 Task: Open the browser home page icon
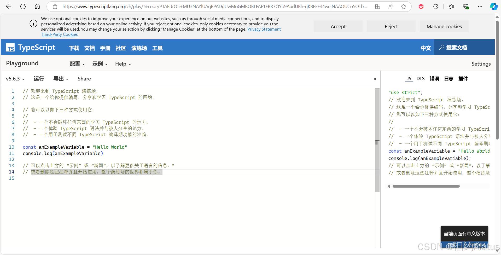point(37,7)
